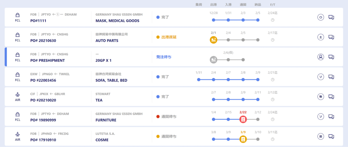Open comments for AUTO PARTS shipment
348x147 pixels.
(x=331, y=37)
